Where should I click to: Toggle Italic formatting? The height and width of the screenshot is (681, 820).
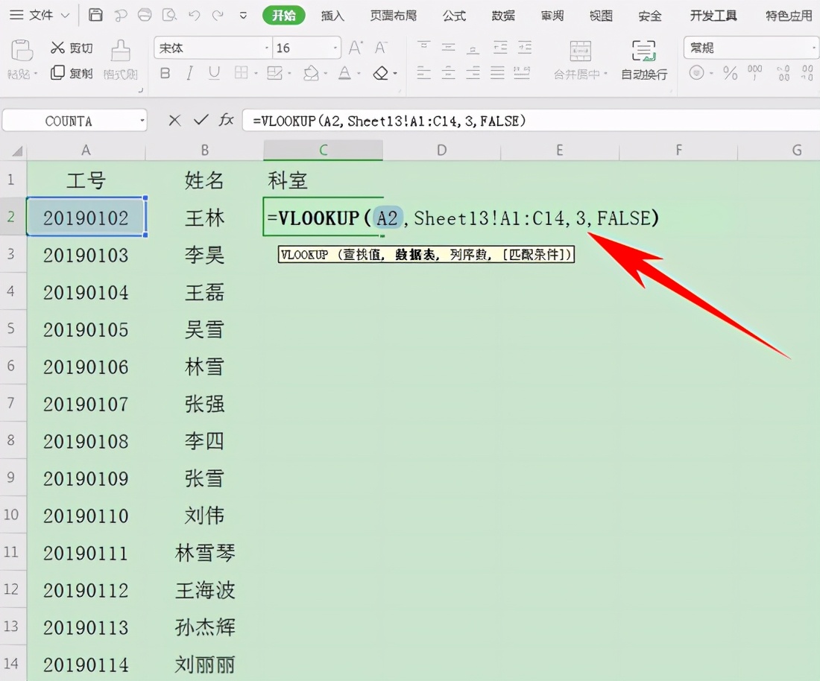(189, 73)
